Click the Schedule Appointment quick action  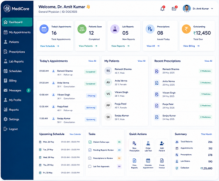pos(148,164)
